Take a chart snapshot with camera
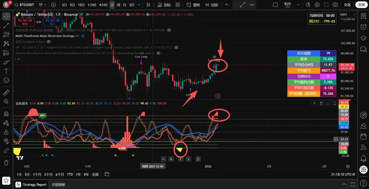Image resolution: width=369 pixels, height=189 pixels. (x=335, y=5)
